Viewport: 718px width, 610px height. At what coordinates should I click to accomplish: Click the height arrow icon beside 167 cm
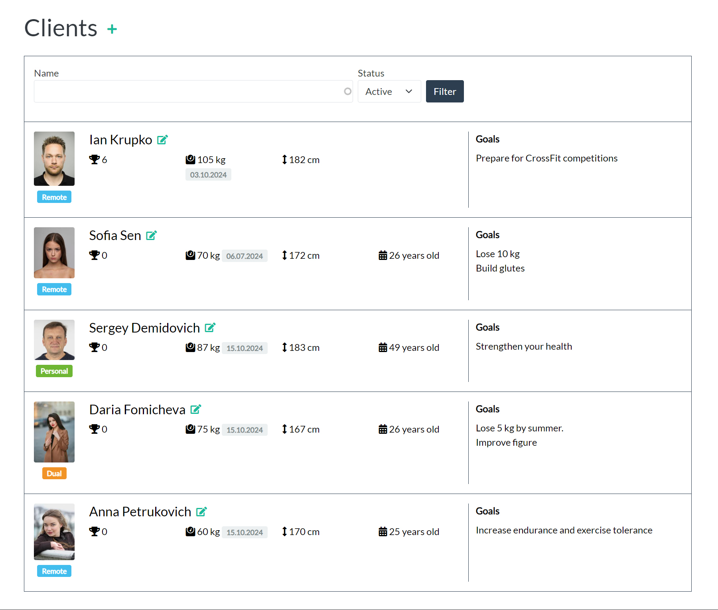point(284,429)
